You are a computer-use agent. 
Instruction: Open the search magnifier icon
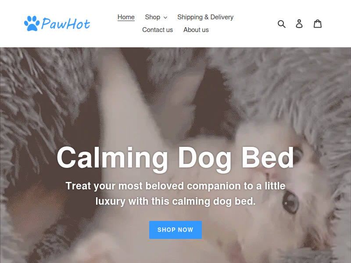click(281, 24)
